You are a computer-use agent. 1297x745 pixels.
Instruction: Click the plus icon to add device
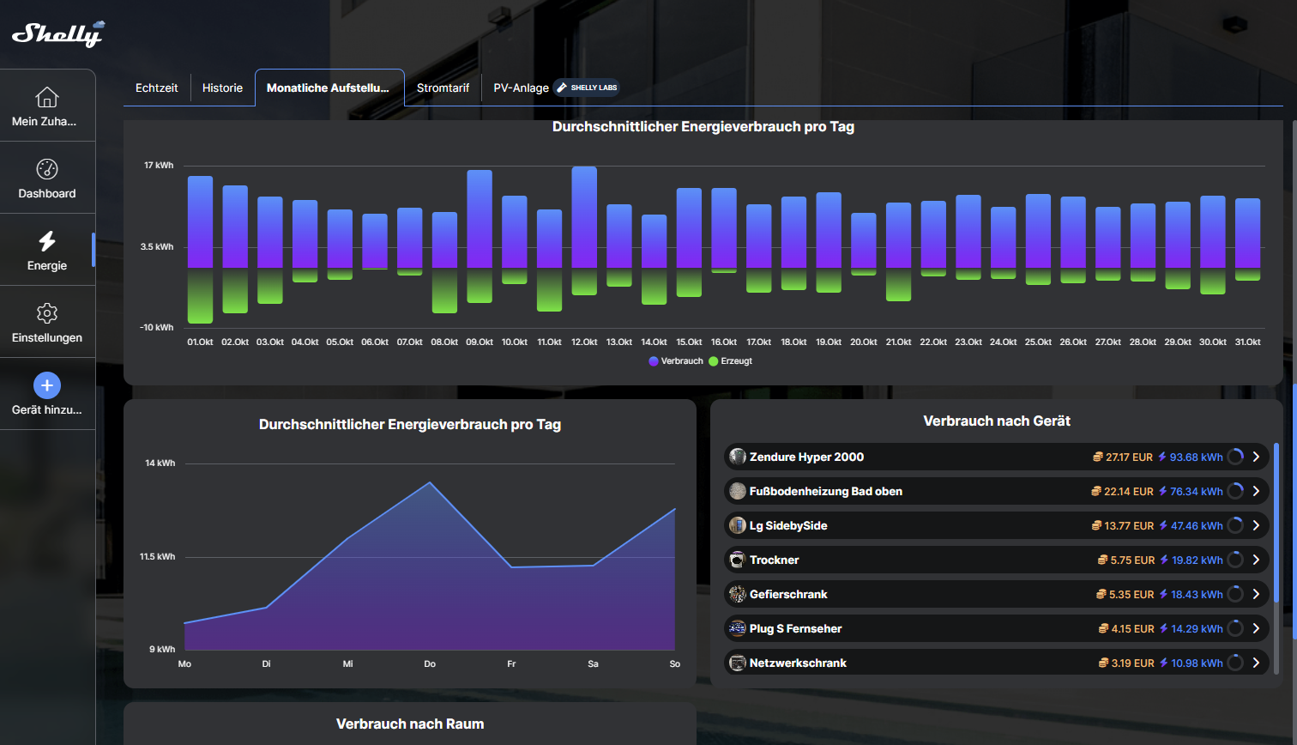point(47,385)
